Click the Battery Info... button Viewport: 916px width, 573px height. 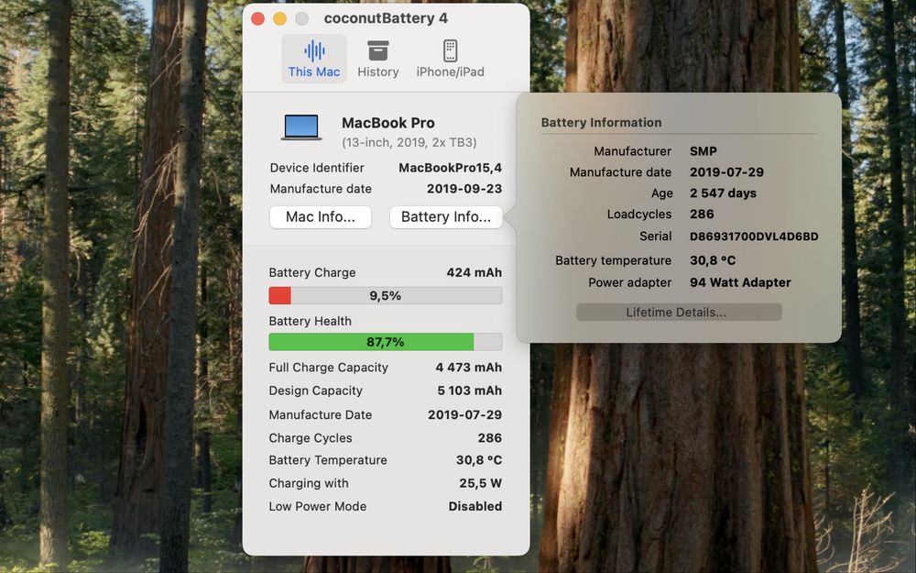tap(446, 217)
